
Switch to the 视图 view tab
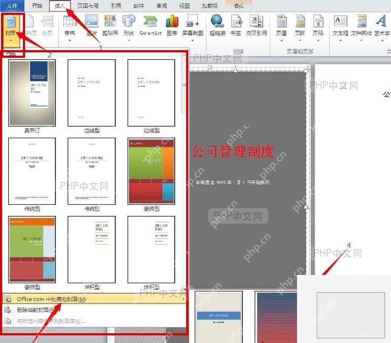184,6
